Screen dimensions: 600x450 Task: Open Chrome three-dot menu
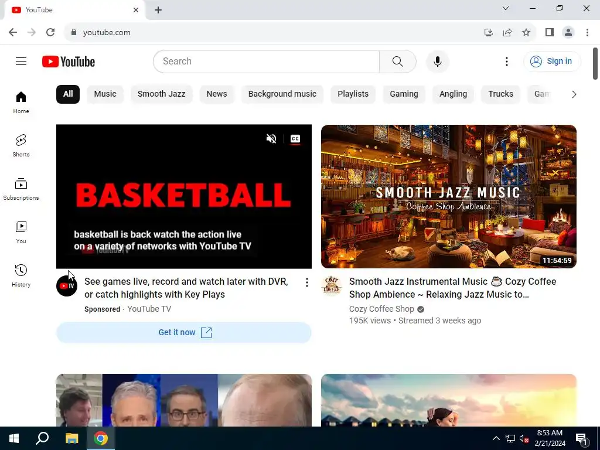587,33
